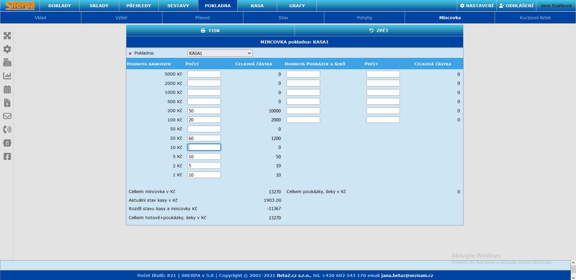The height and width of the screenshot is (280, 576).
Task: Click the ZPĚT back button
Action: tap(379, 31)
